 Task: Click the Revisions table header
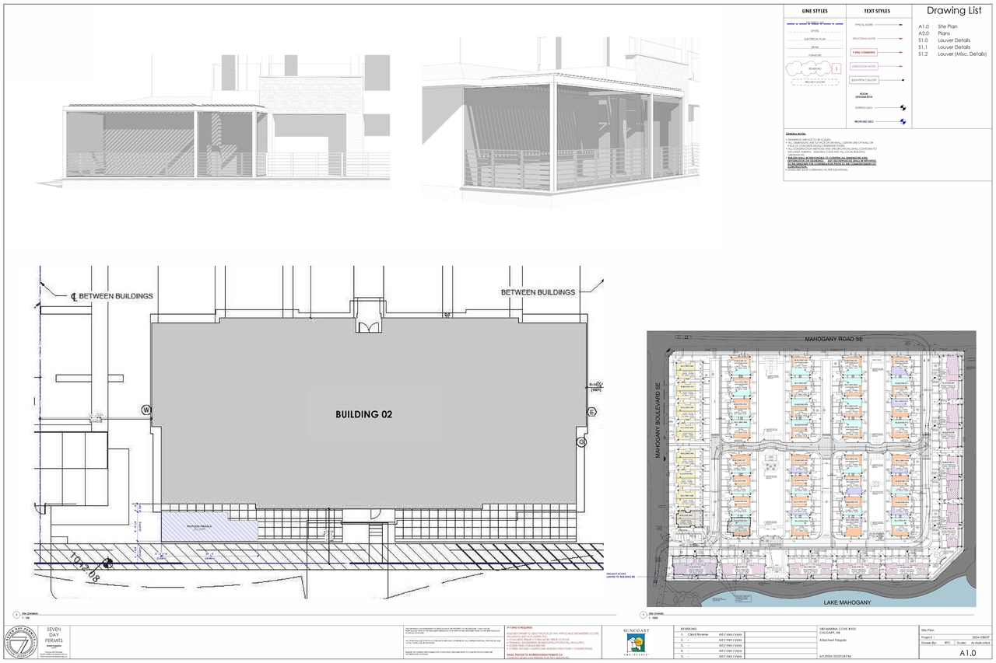[689, 629]
